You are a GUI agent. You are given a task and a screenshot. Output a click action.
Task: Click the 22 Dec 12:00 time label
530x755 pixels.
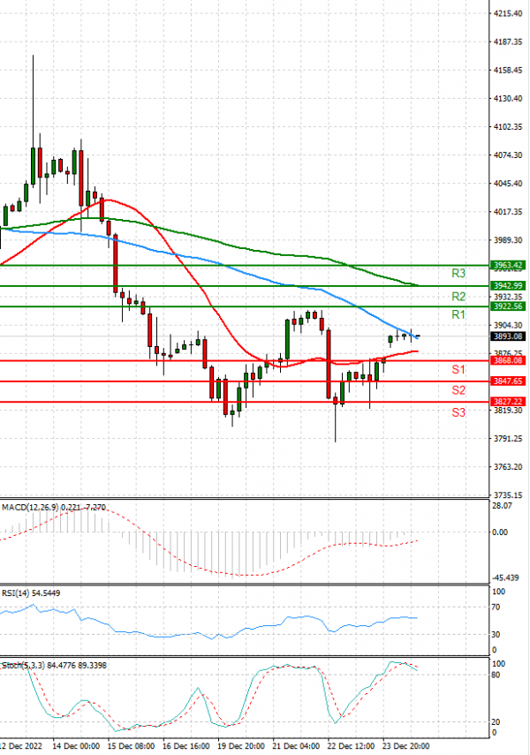(351, 746)
